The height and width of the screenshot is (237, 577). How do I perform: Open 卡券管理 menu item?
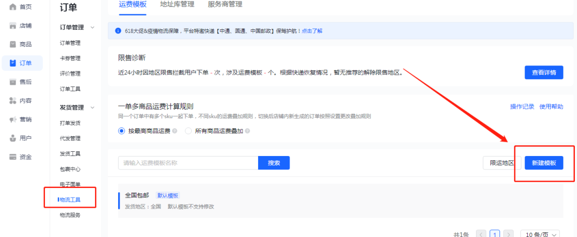[70, 59]
